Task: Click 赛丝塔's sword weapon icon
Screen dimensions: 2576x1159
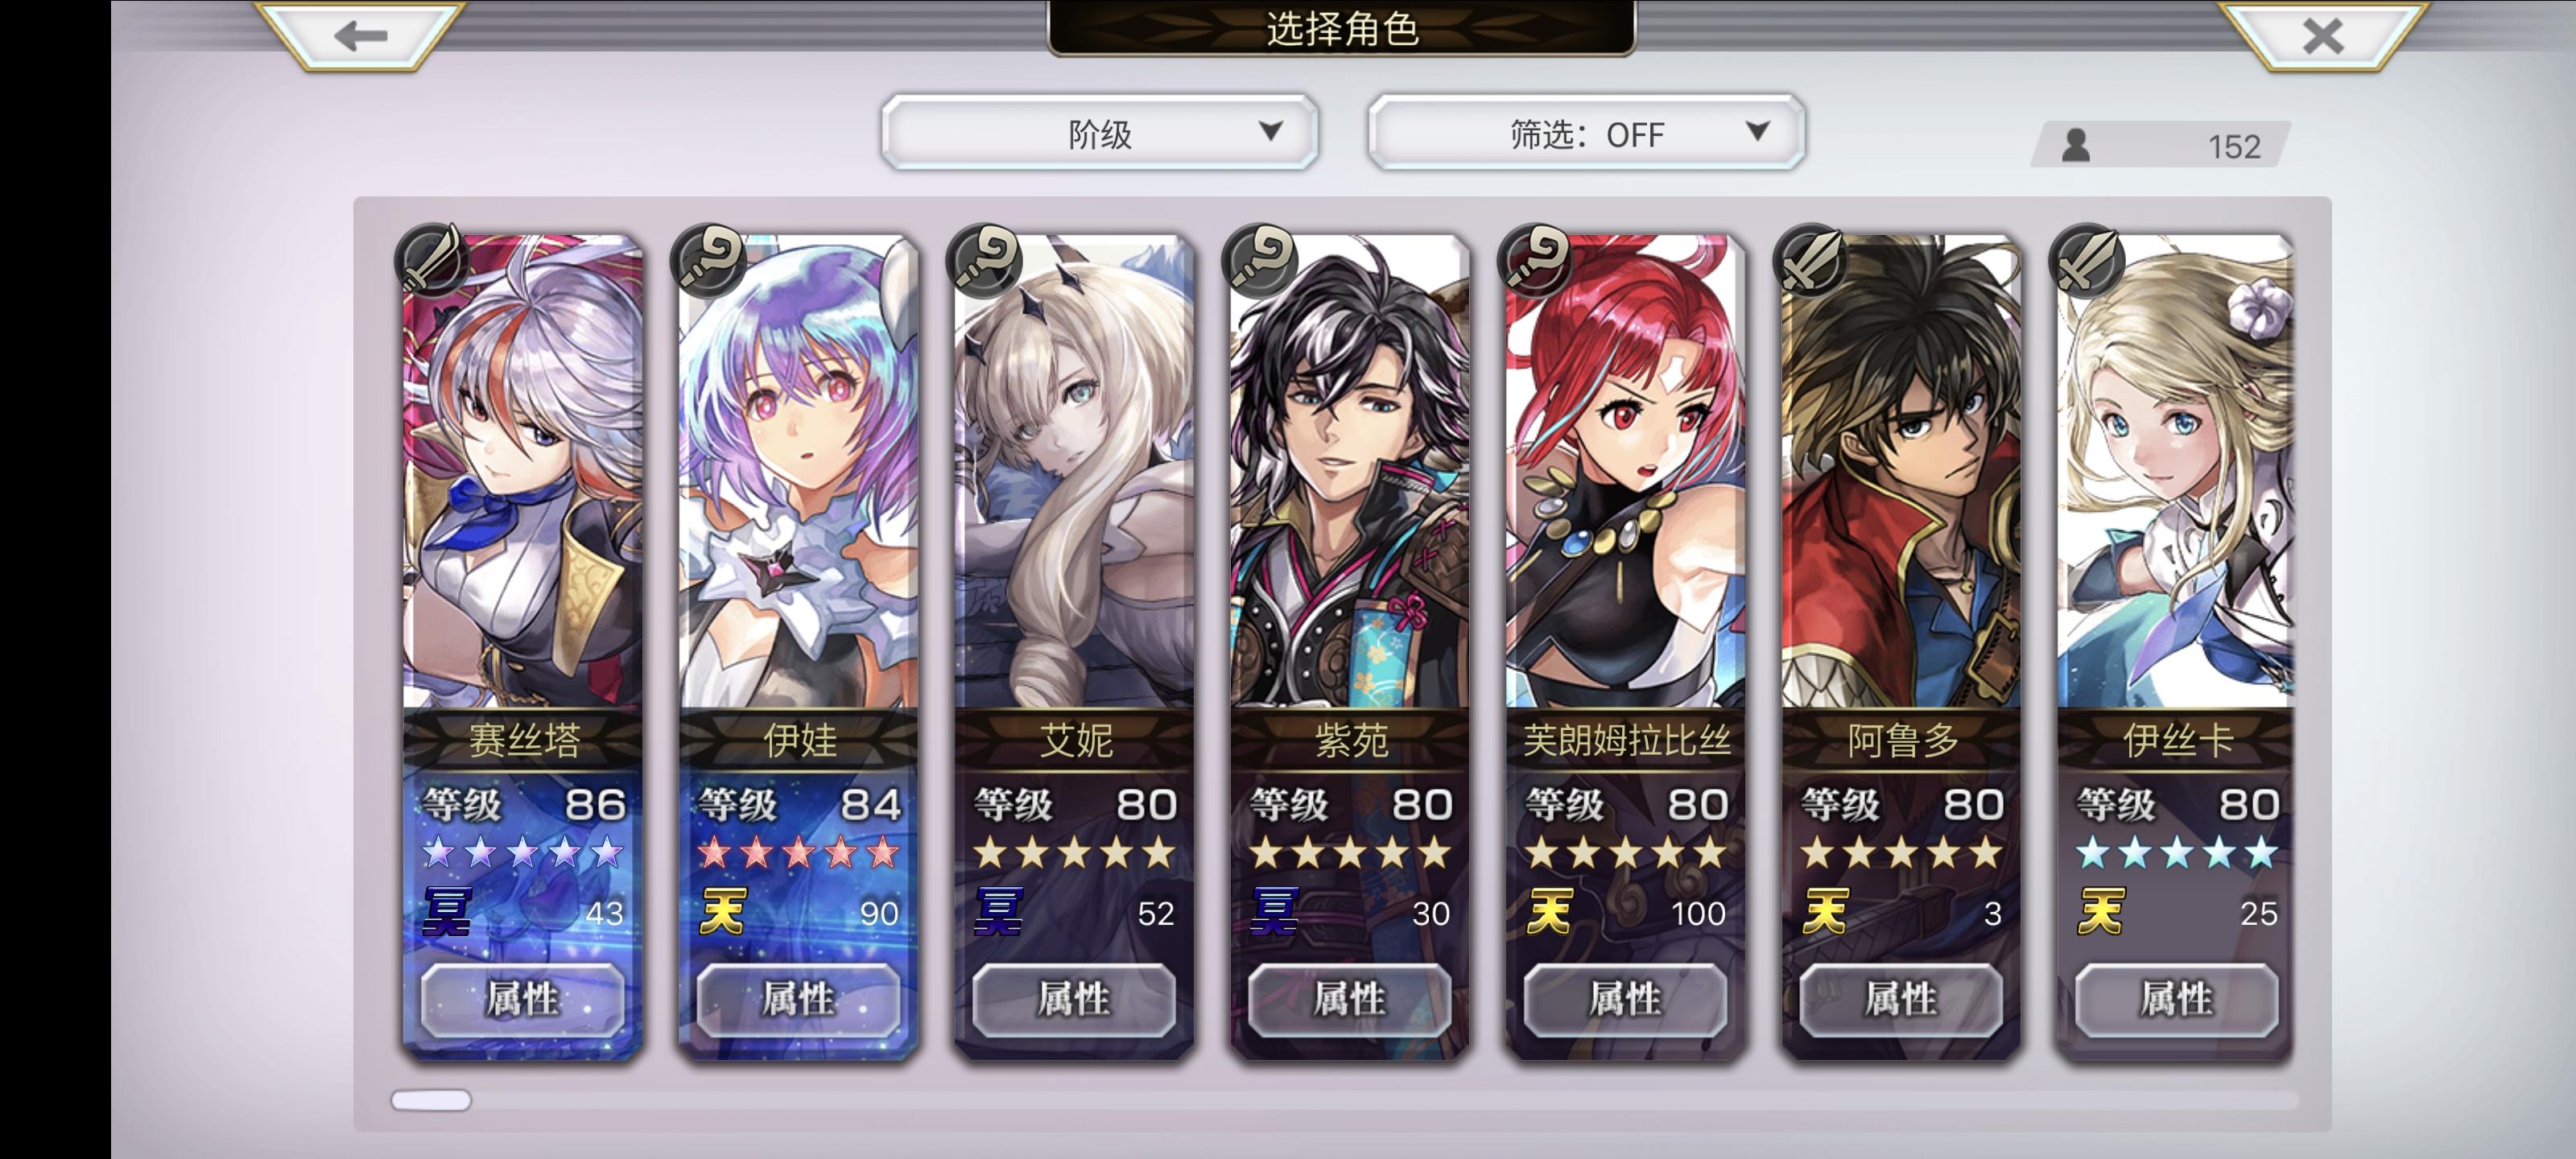Action: tap(432, 260)
